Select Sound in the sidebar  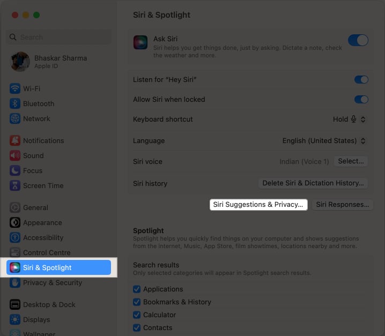pyautogui.click(x=58, y=155)
